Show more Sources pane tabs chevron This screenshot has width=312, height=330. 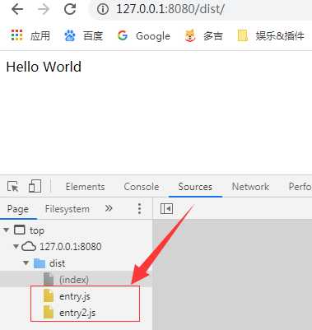109,208
